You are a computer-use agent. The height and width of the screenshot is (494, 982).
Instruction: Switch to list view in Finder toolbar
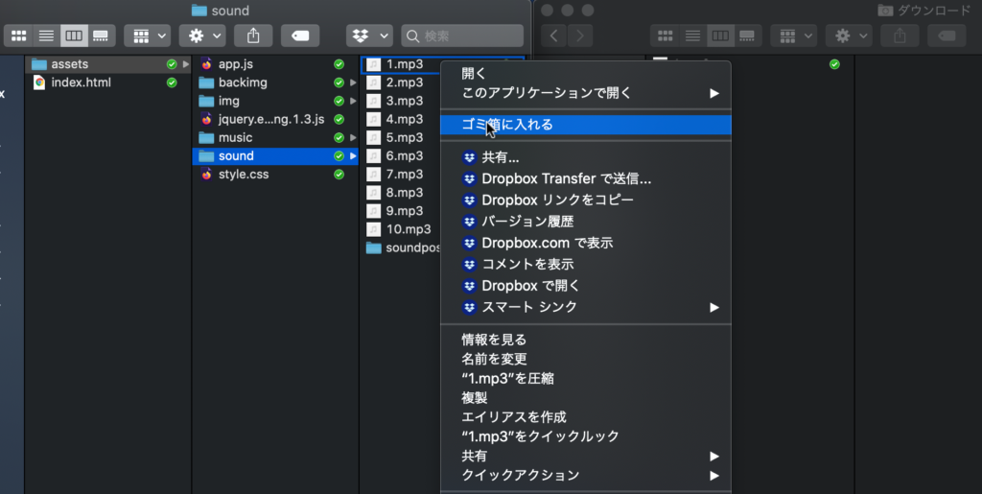[45, 36]
